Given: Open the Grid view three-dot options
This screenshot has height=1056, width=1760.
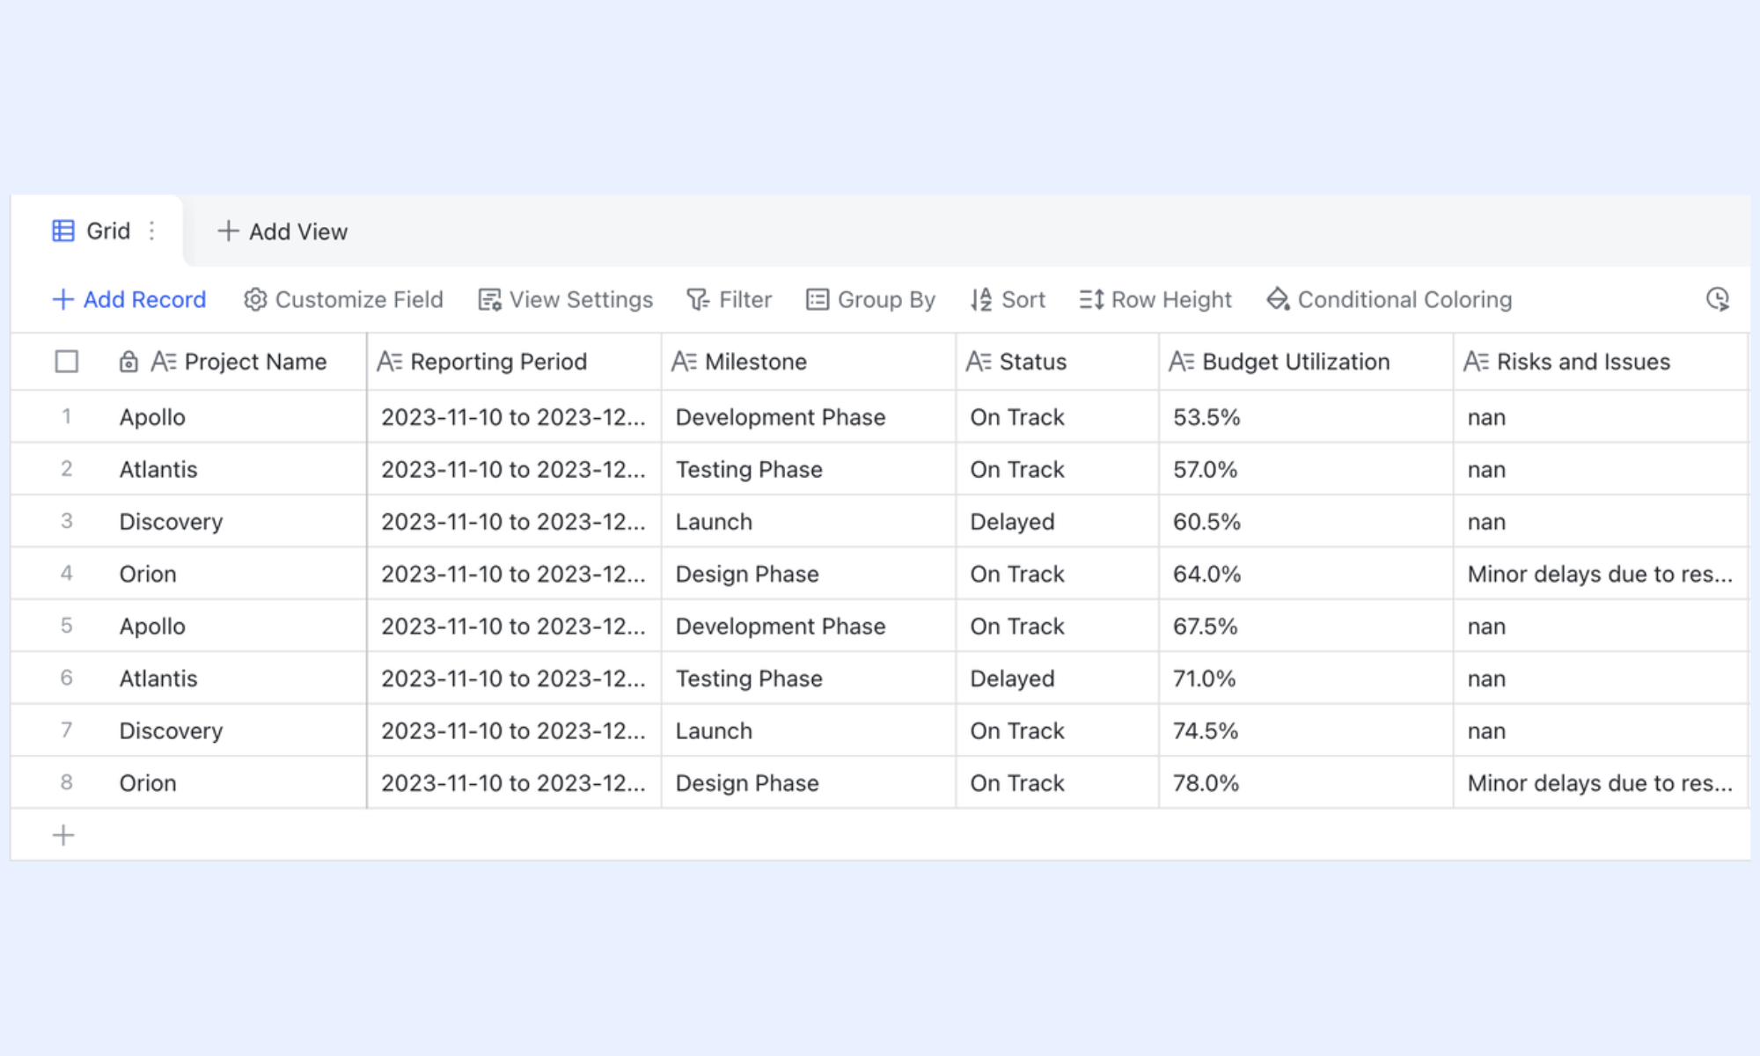Looking at the screenshot, I should click(152, 231).
